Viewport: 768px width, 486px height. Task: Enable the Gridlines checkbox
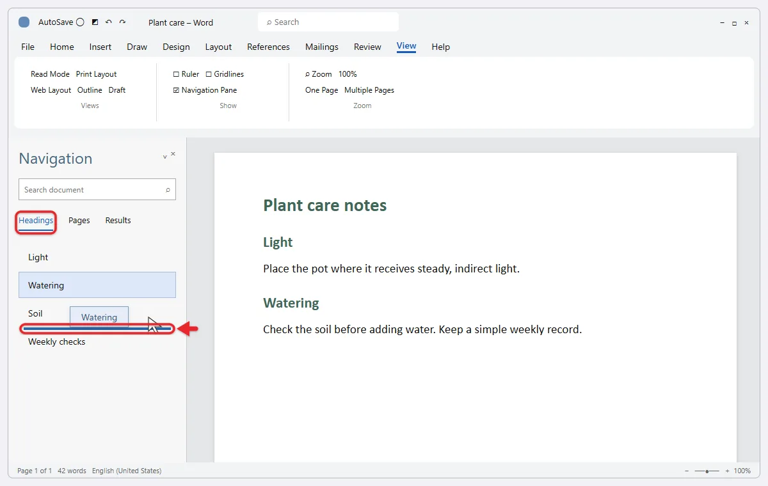coord(225,74)
